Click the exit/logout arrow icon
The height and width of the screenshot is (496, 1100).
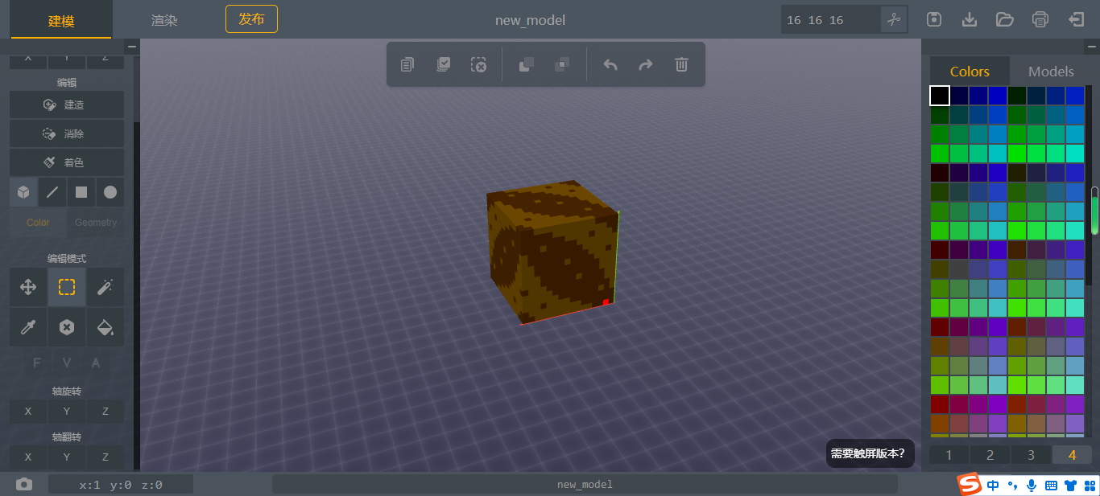point(1076,19)
